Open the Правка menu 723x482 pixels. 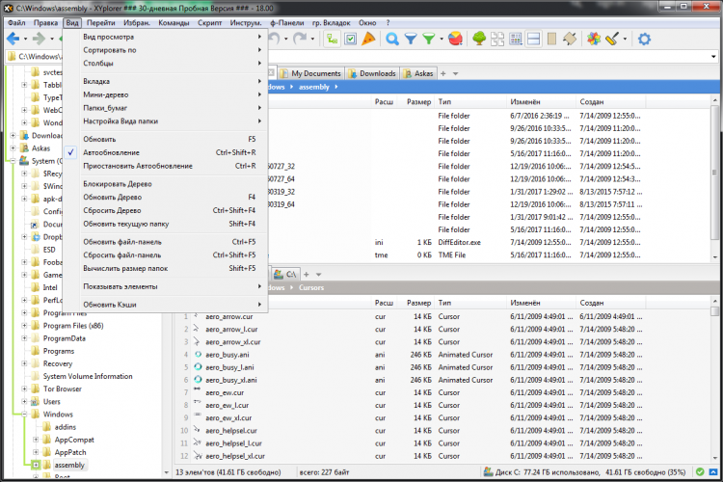(x=45, y=22)
